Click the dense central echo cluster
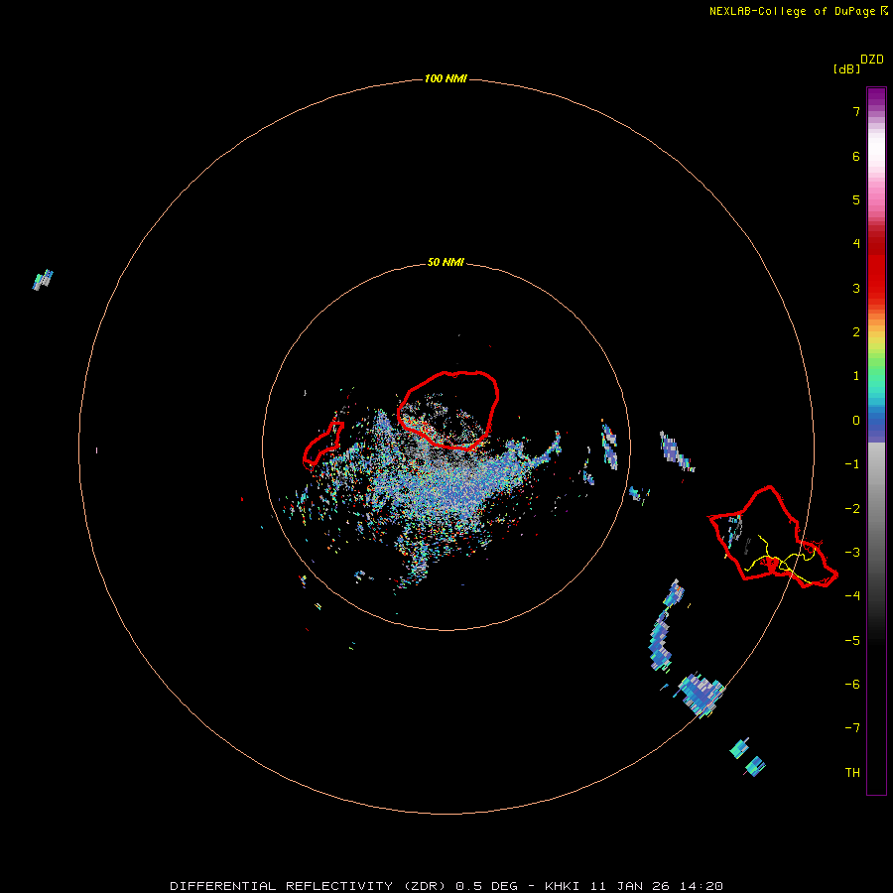Image resolution: width=893 pixels, height=893 pixels. (449, 484)
